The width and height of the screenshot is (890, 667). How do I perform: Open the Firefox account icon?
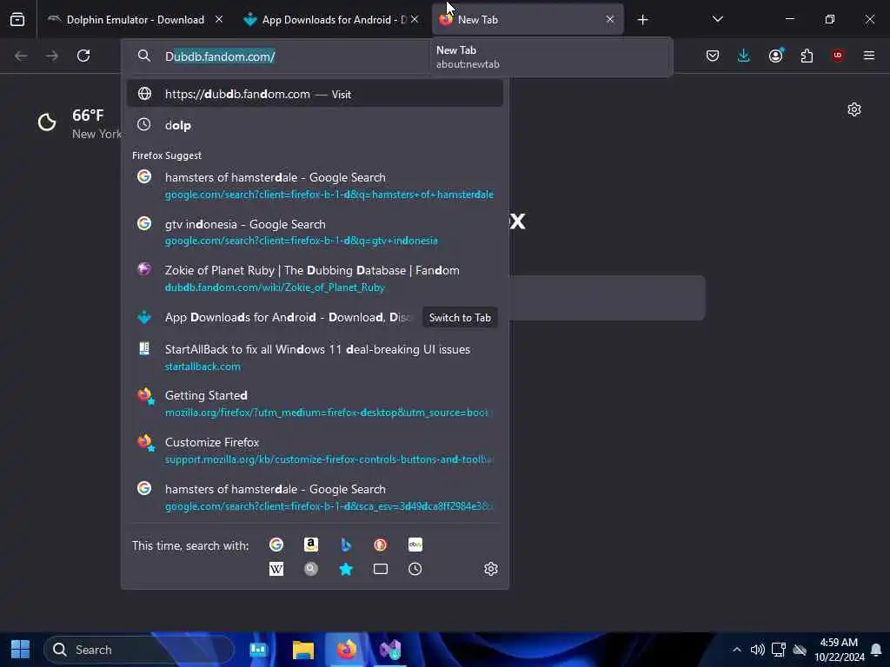click(x=775, y=56)
